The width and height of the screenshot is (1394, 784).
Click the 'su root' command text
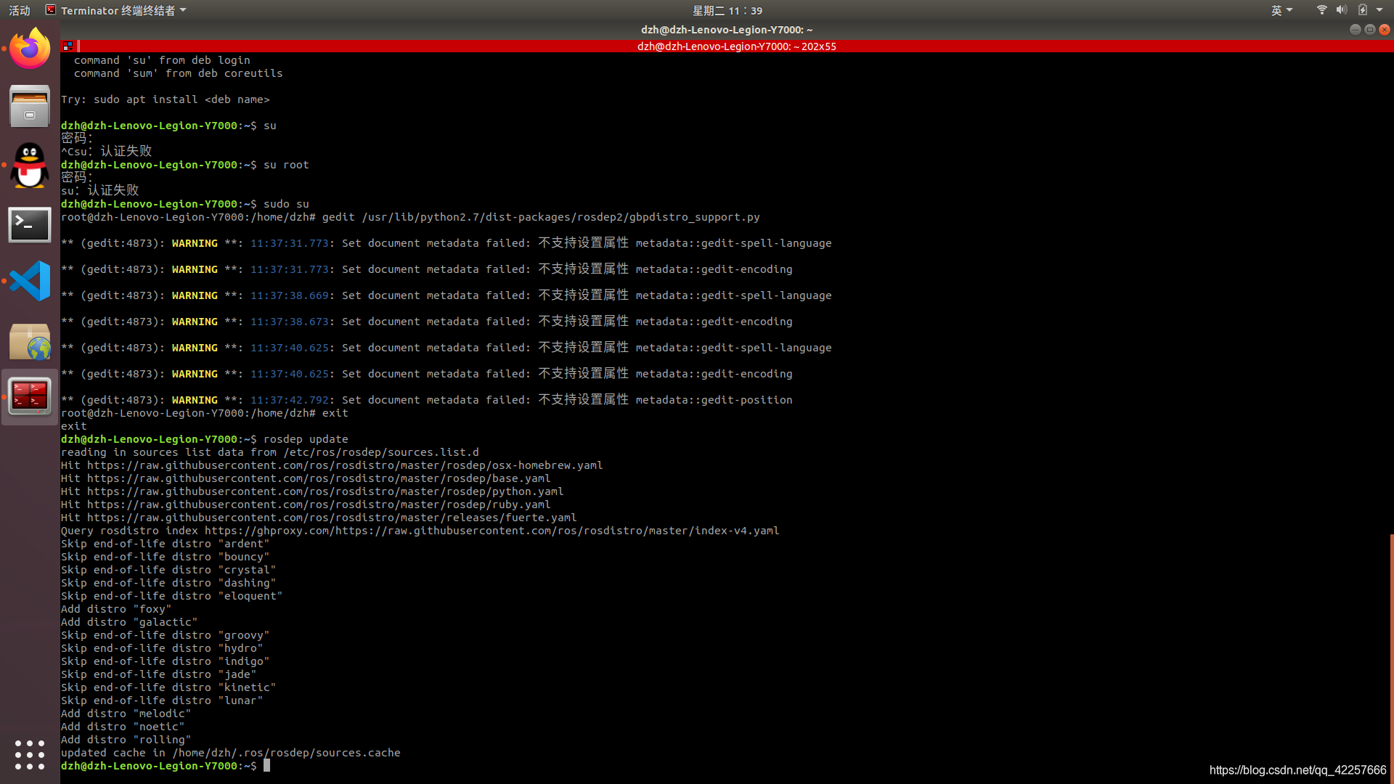286,165
